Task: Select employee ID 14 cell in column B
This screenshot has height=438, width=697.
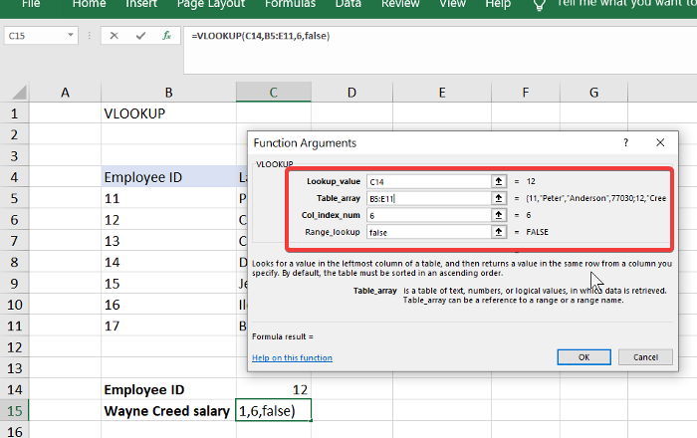Action: (x=168, y=262)
